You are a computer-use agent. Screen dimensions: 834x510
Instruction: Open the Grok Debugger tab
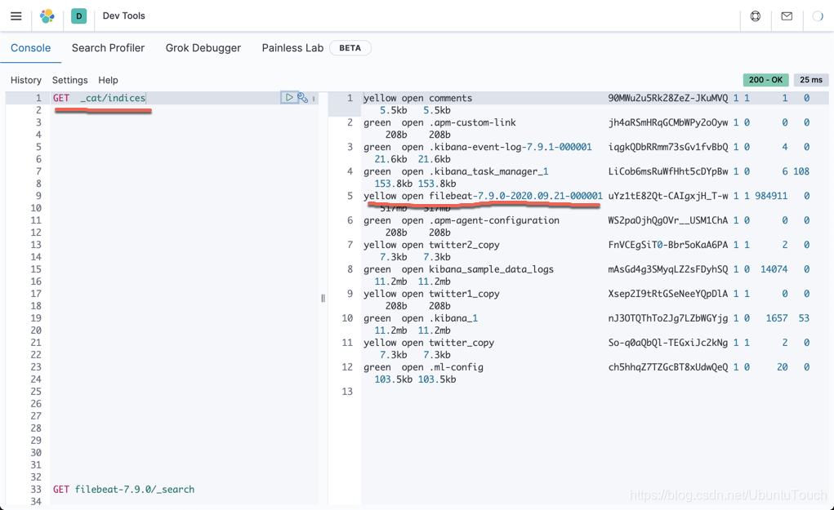pos(203,48)
